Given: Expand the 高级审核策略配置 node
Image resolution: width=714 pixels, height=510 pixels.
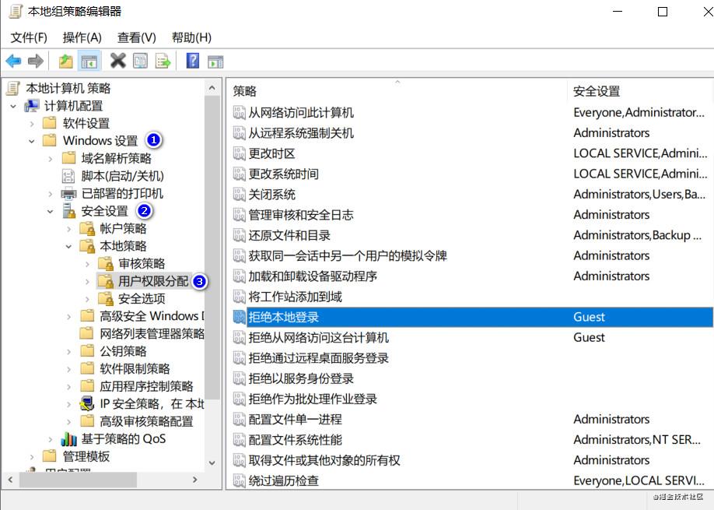Looking at the screenshot, I should click(x=68, y=421).
